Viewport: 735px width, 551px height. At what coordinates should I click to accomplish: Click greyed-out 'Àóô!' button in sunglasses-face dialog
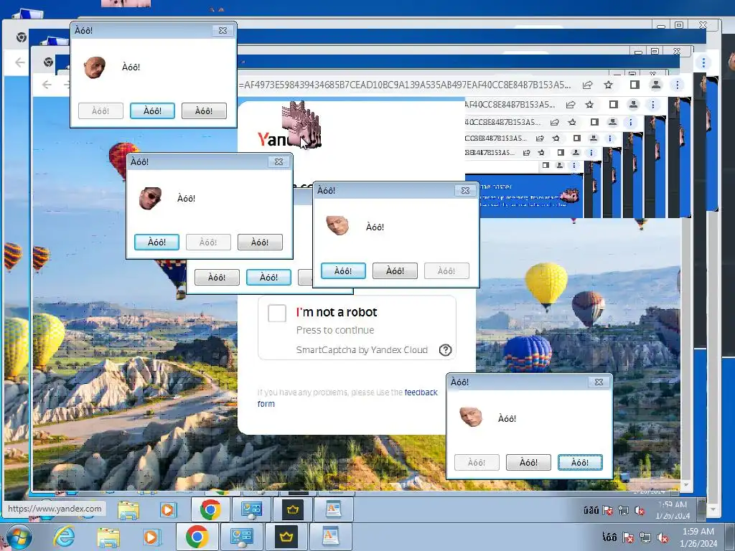click(208, 242)
